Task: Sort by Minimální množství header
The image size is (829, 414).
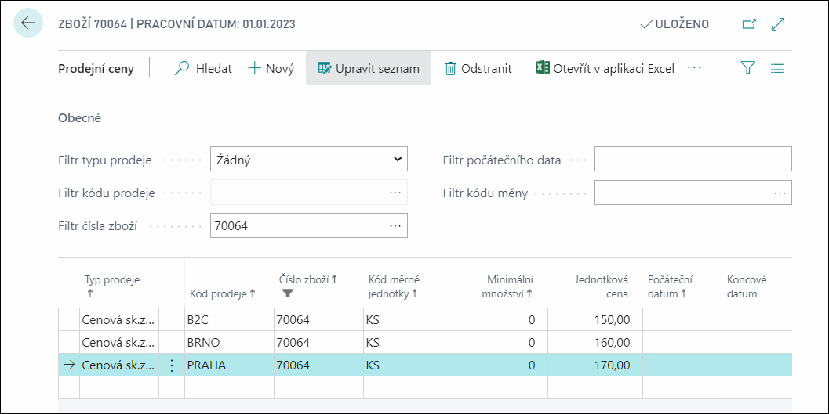Action: click(508, 286)
